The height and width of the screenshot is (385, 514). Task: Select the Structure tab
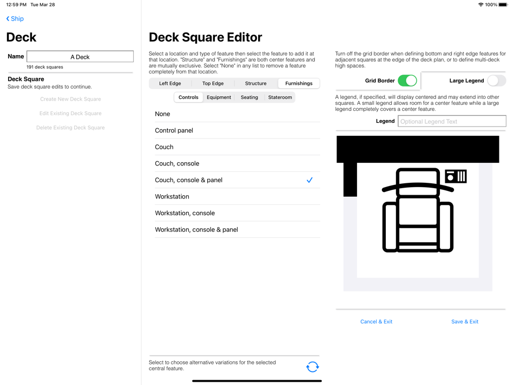pos(256,83)
